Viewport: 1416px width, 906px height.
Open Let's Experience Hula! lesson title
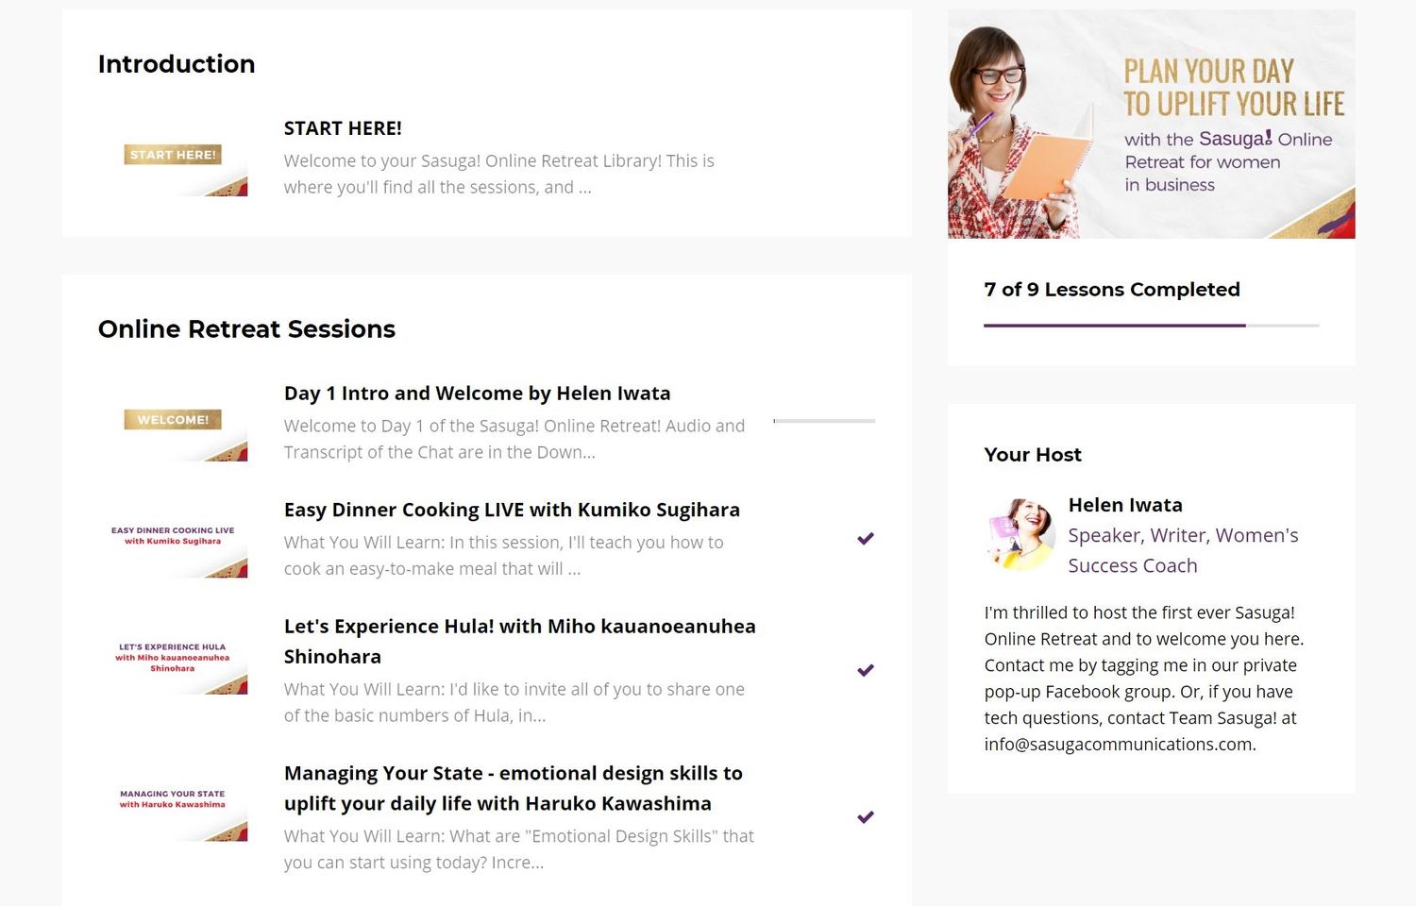(520, 641)
